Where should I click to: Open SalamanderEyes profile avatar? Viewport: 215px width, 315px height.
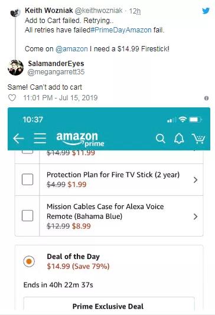coord(16,68)
